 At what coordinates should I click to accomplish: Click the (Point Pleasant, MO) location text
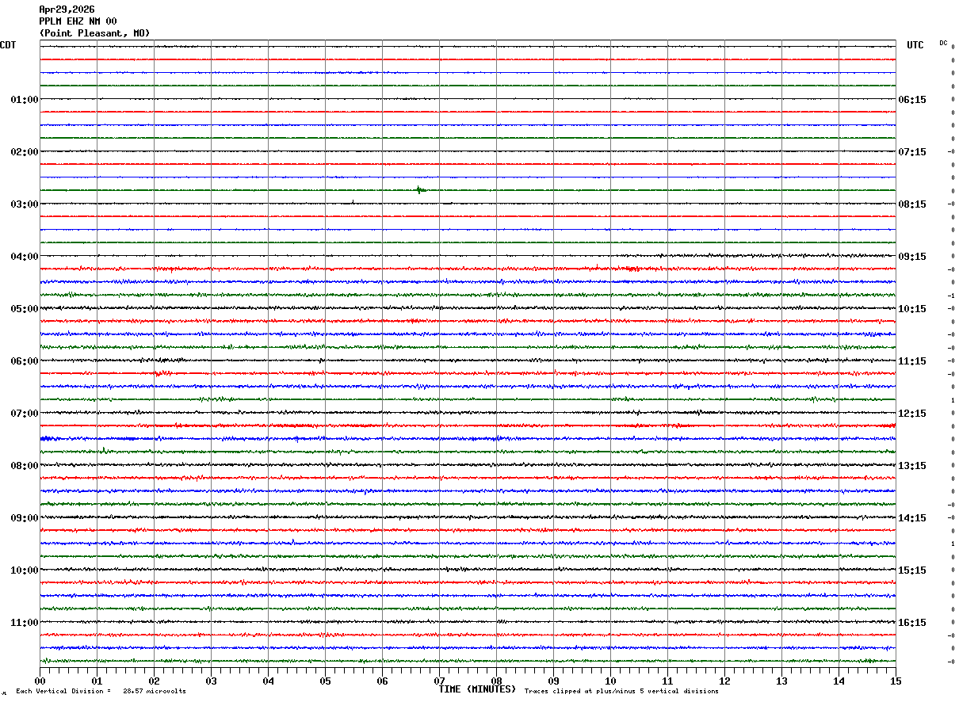click(x=94, y=33)
